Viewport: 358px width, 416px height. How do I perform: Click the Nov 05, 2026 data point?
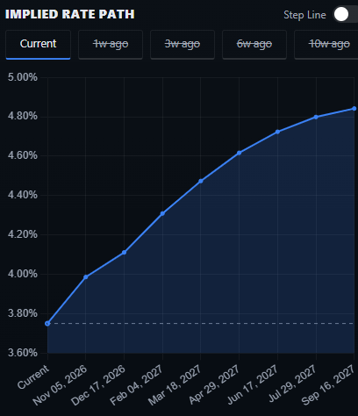(86, 277)
